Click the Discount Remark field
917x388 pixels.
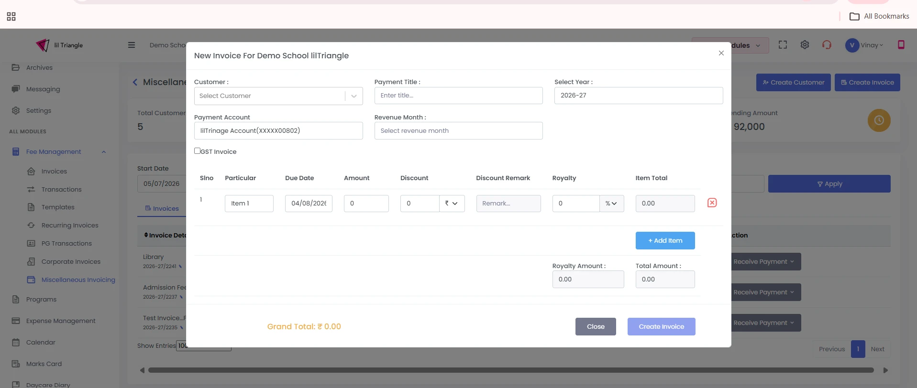pyautogui.click(x=508, y=204)
